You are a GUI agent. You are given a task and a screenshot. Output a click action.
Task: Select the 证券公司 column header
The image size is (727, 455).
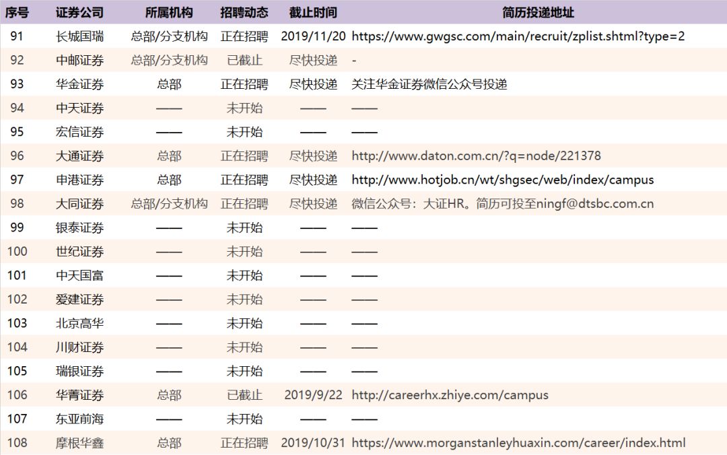click(x=79, y=13)
